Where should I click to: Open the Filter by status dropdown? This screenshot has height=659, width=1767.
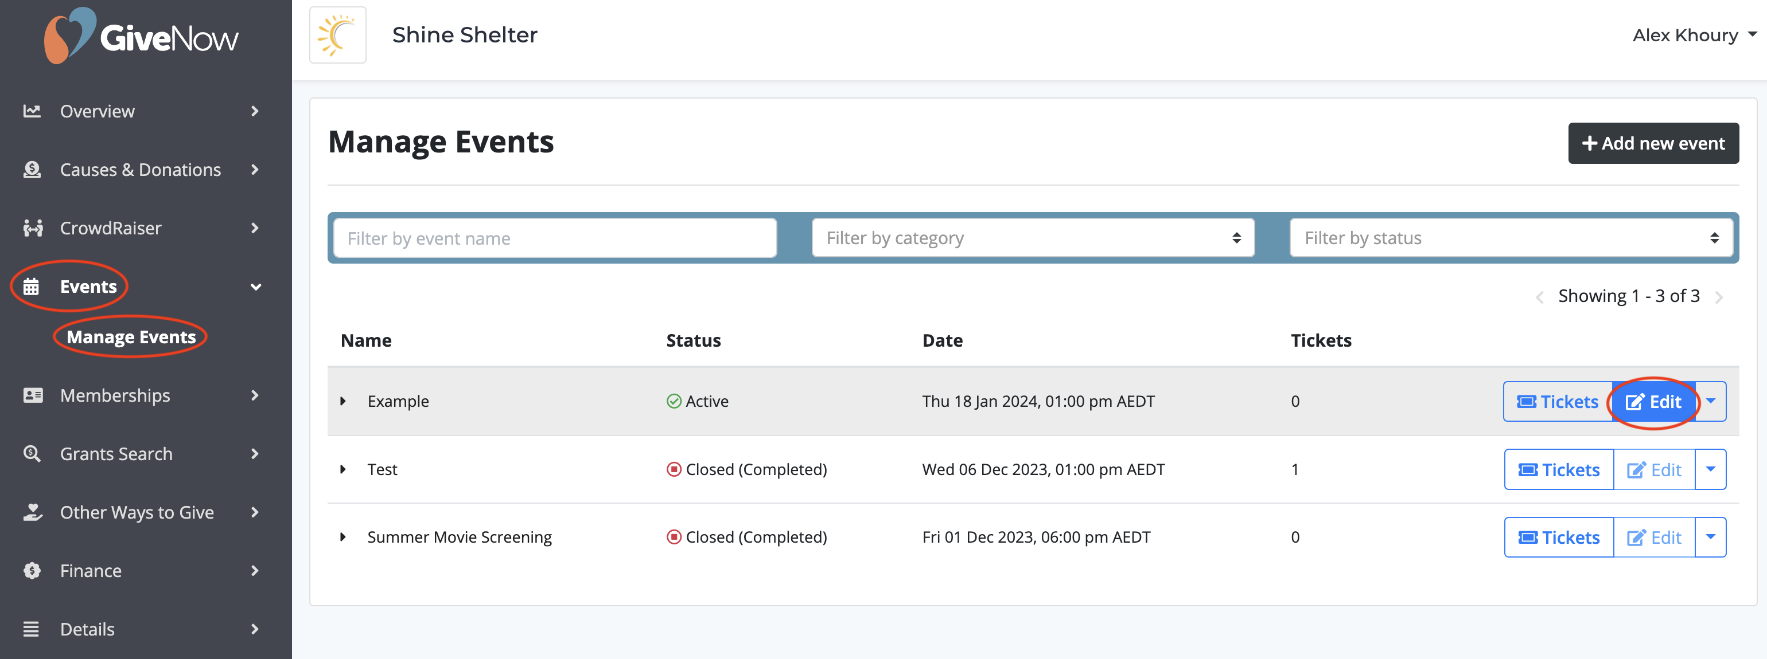1511,238
